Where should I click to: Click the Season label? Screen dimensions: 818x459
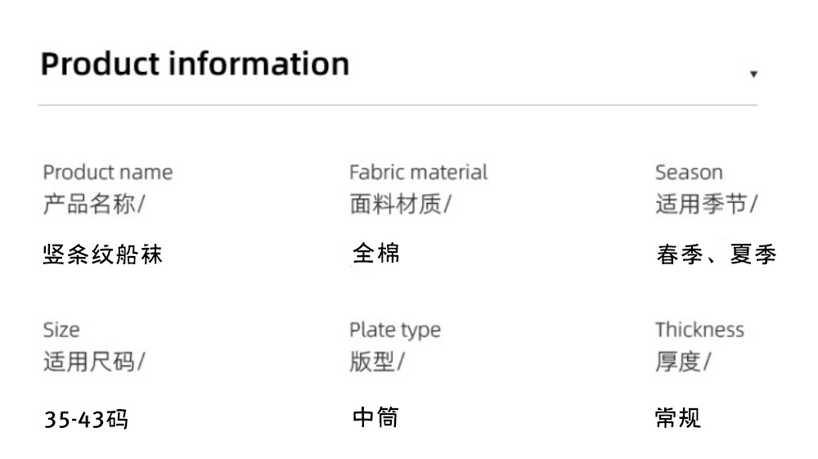(688, 173)
